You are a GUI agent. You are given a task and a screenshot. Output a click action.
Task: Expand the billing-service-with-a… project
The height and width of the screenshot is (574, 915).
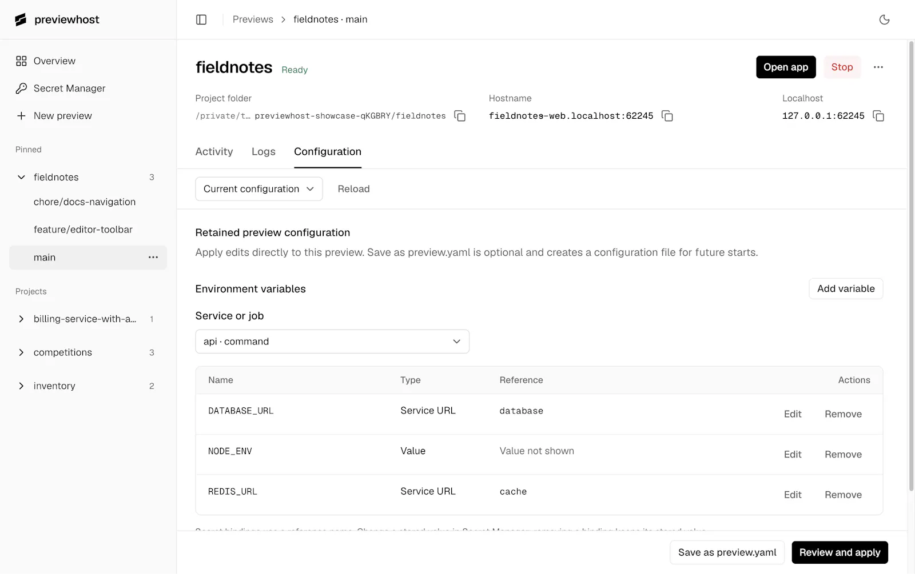click(21, 319)
